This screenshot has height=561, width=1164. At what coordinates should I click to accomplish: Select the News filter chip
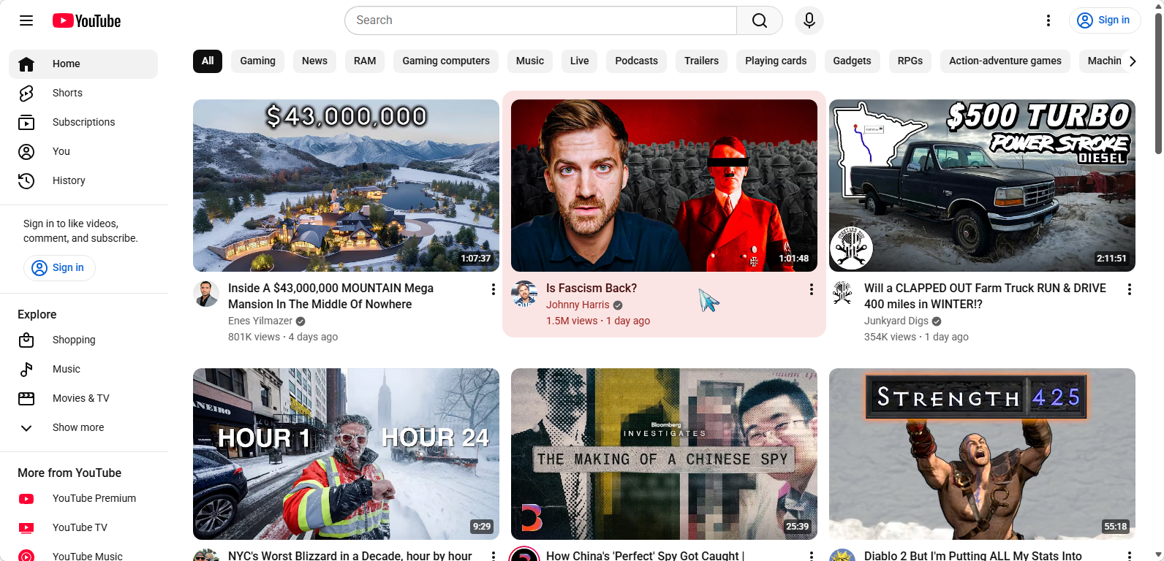click(314, 61)
